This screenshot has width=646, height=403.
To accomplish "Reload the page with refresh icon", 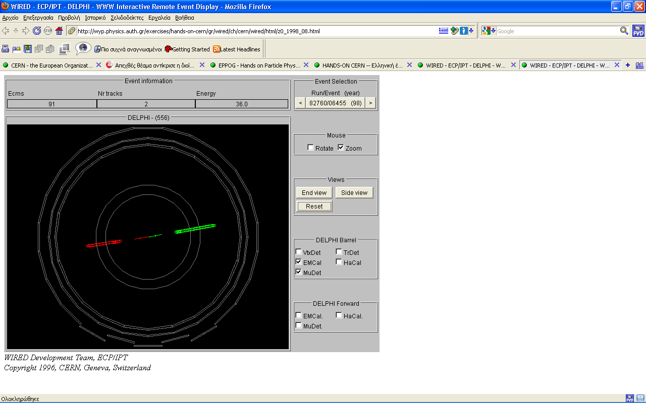I will (37, 31).
